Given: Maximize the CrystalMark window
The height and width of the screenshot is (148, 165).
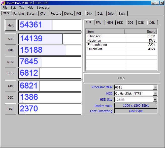Looking at the screenshot, I should (157, 3).
